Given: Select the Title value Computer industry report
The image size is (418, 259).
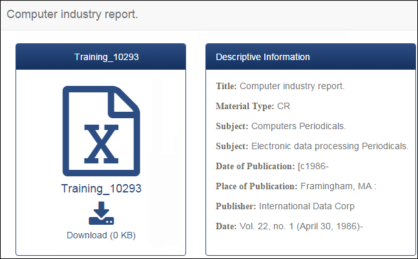Looking at the screenshot, I should pyautogui.click(x=292, y=86).
